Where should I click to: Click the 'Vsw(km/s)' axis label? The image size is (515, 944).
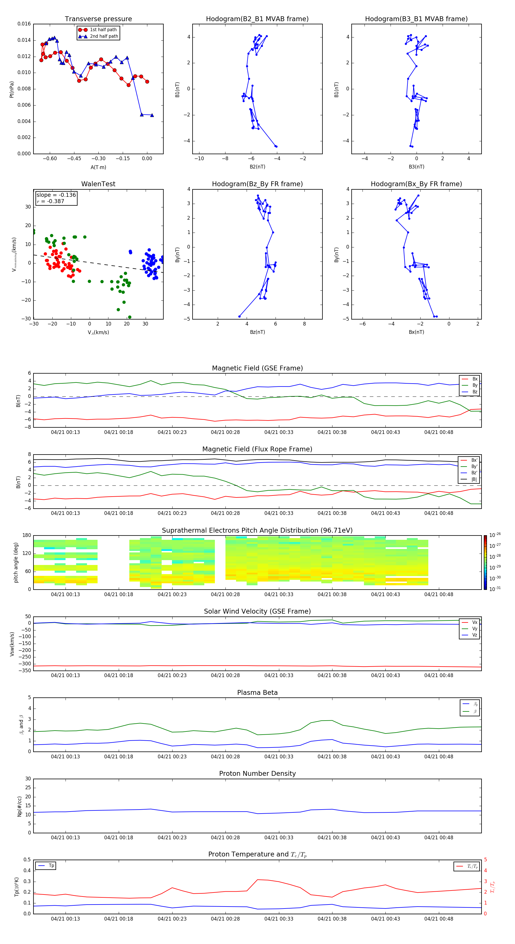coord(12,644)
